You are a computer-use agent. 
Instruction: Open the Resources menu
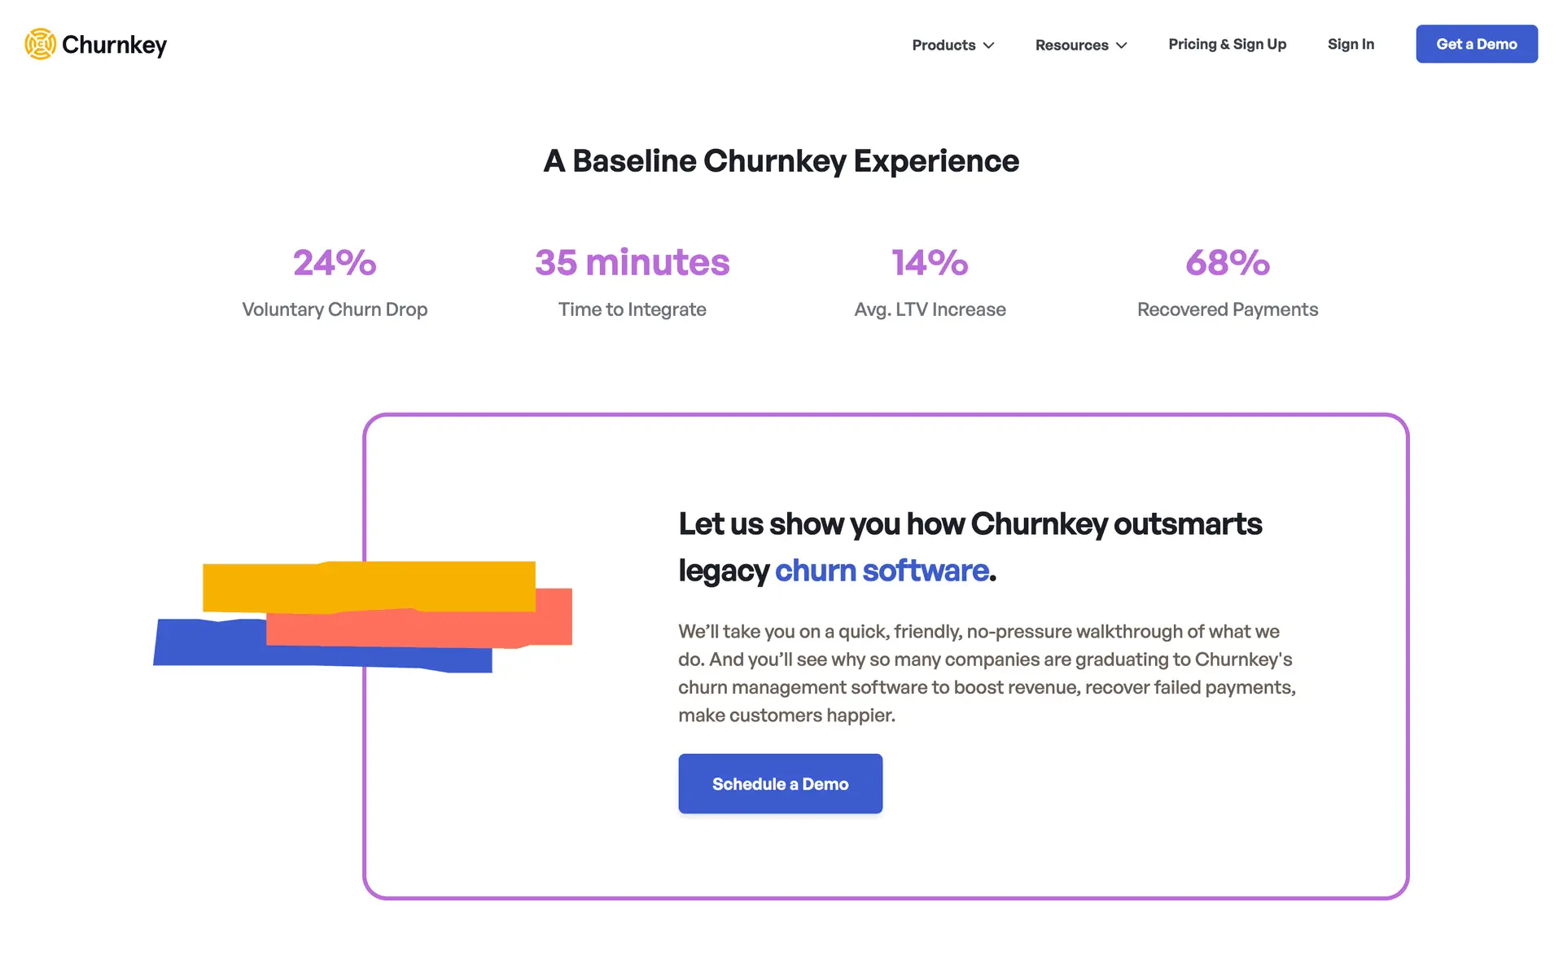click(x=1071, y=45)
